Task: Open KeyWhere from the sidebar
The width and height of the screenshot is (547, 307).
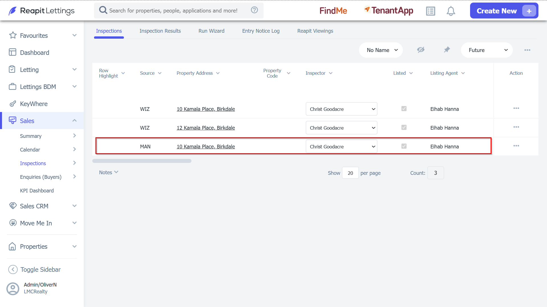Action: 34,104
